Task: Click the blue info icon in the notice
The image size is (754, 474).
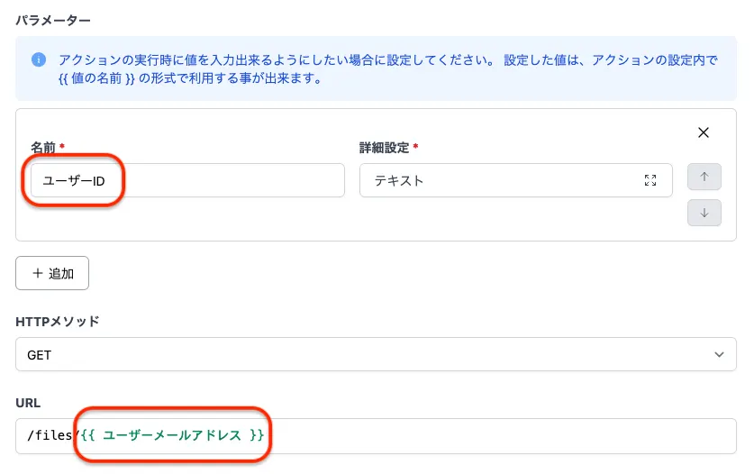Action: coord(39,59)
